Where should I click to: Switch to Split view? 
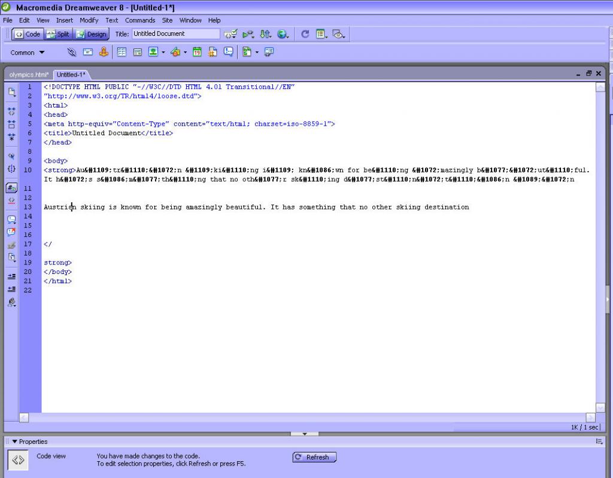point(58,34)
